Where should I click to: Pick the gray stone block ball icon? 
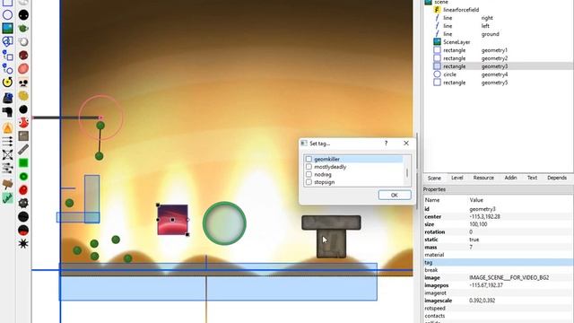tap(23, 135)
